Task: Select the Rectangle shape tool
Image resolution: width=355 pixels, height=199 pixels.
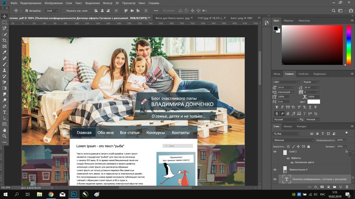Action: click(4, 124)
